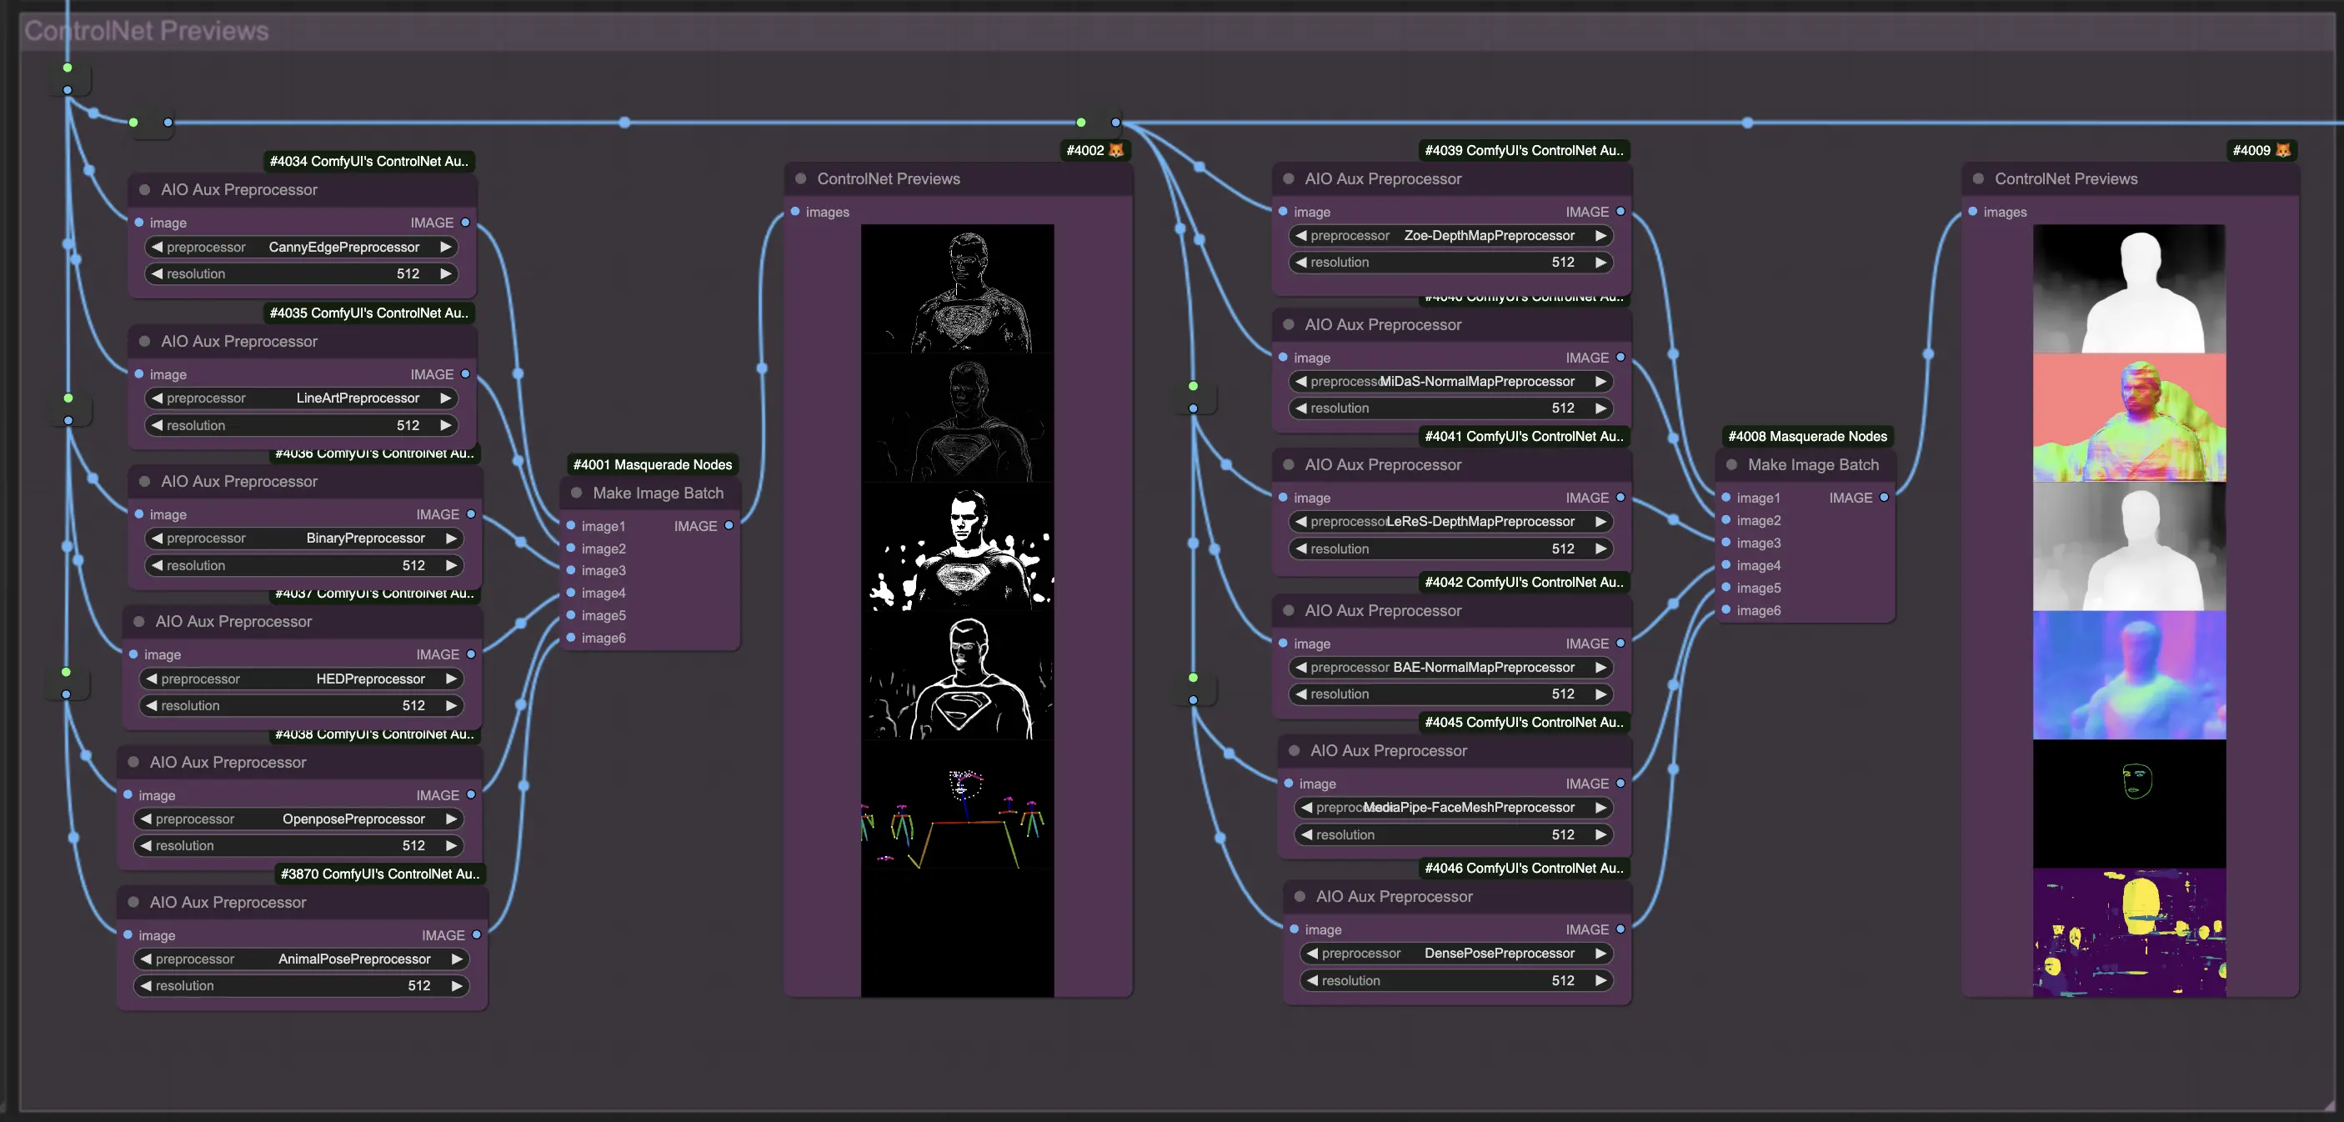Image resolution: width=2344 pixels, height=1122 pixels.
Task: Increase resolution in the MediaPipe-FaceMesh node
Action: pyautogui.click(x=1600, y=834)
